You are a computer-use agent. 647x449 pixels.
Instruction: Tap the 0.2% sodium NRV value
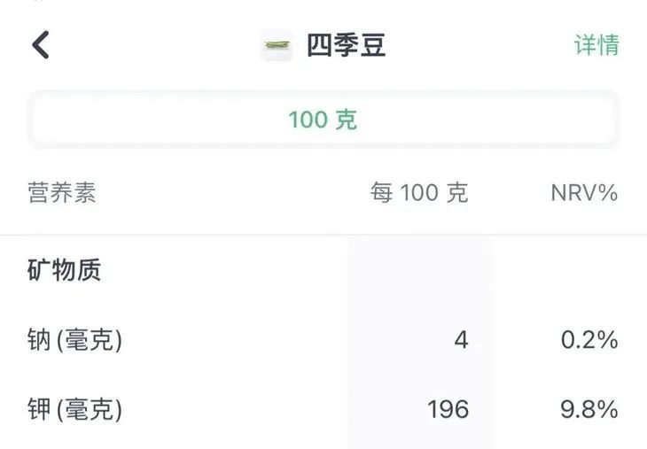click(589, 340)
